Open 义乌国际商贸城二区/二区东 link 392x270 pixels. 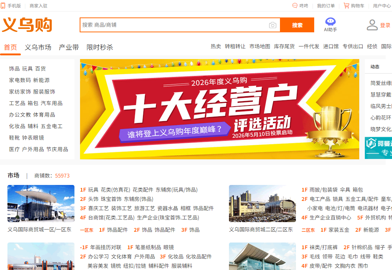point(261,230)
